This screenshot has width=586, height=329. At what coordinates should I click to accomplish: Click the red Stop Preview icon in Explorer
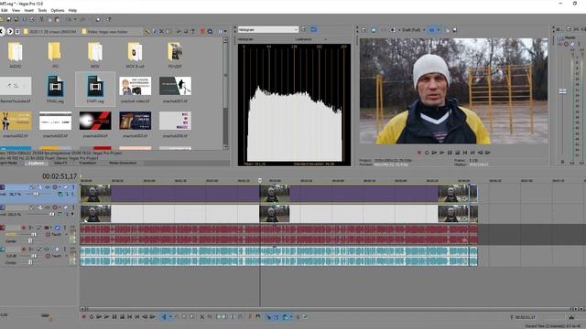202,31
